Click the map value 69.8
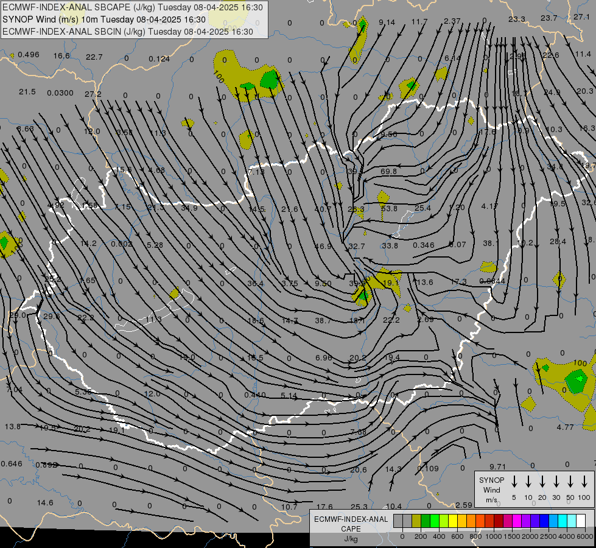This screenshot has width=596, height=548. [388, 172]
